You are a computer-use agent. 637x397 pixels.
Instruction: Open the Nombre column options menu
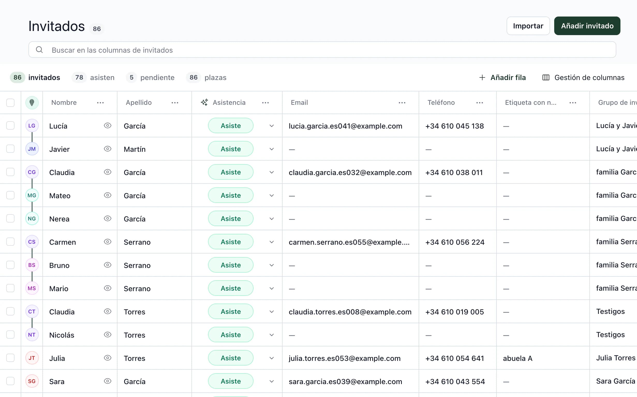pos(100,103)
